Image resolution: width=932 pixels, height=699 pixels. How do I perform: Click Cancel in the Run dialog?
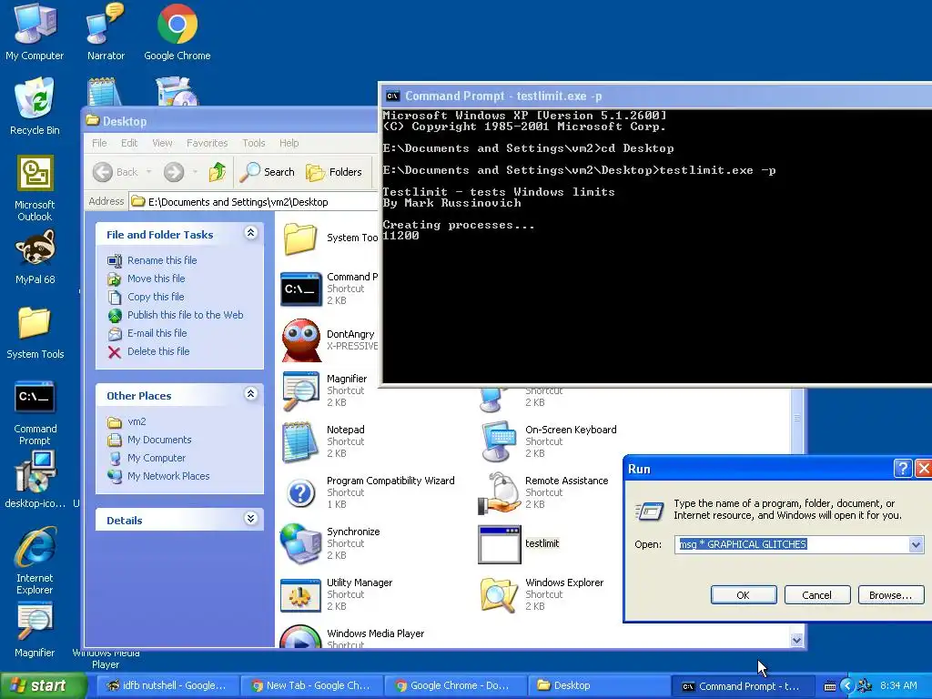[x=817, y=595]
